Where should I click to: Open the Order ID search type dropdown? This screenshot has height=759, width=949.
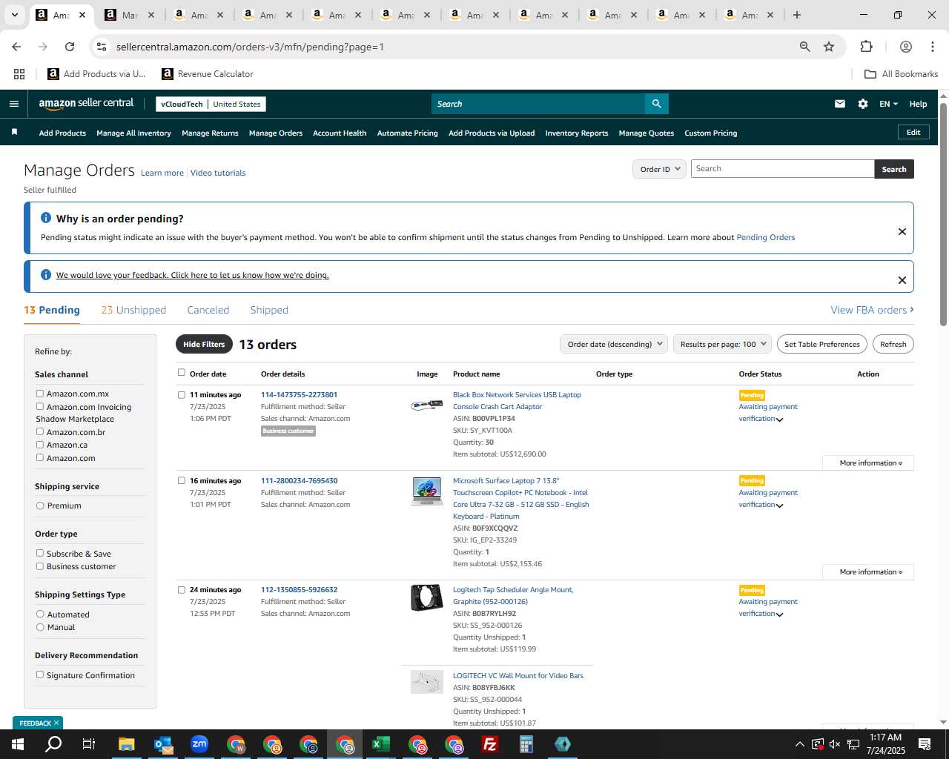[x=660, y=169]
